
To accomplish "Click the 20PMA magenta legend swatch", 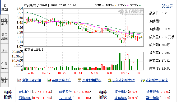I will click(128, 5).
